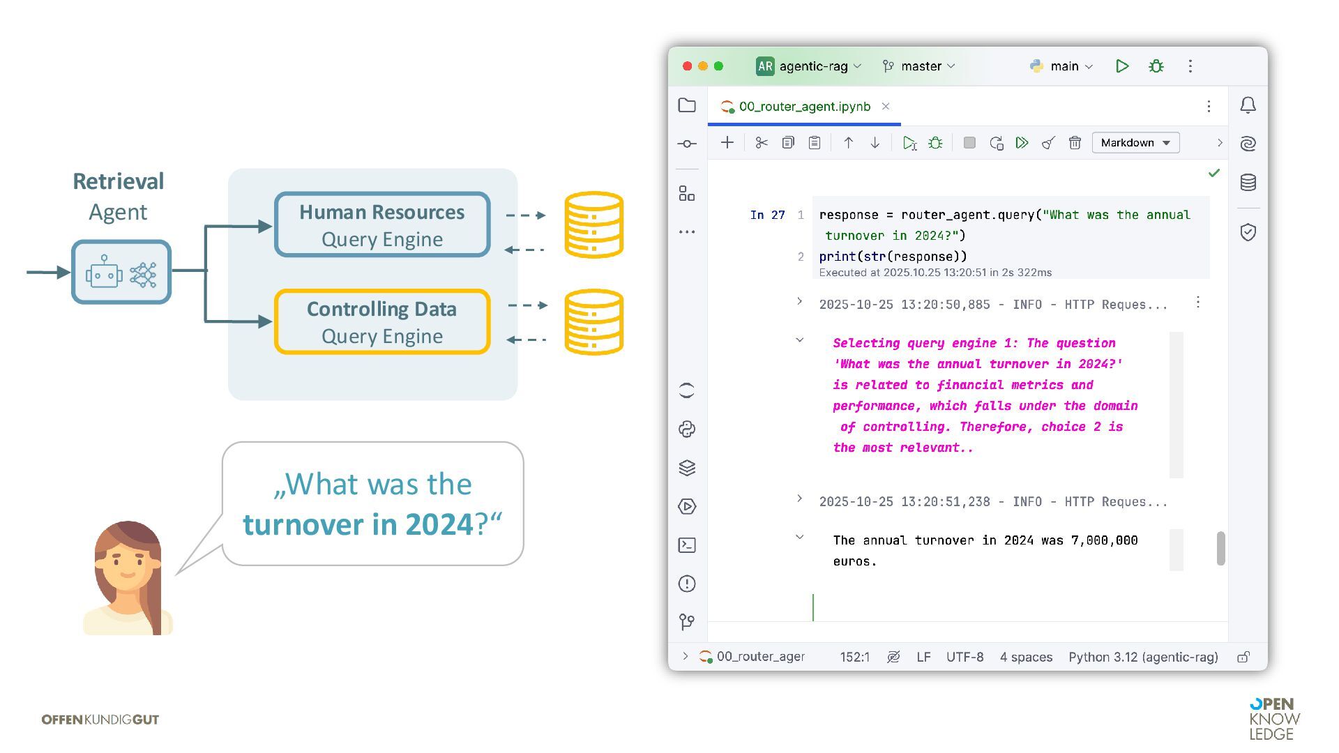
Task: Open the Markdown cell type dropdown
Action: click(x=1135, y=143)
